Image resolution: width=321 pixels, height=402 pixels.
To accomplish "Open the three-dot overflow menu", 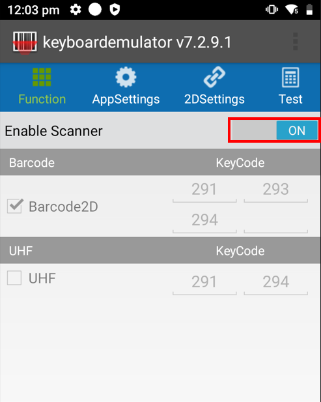I will [x=295, y=42].
